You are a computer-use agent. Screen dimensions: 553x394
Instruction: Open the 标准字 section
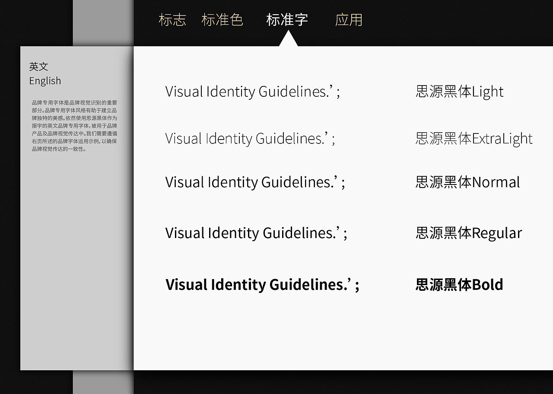(x=288, y=19)
